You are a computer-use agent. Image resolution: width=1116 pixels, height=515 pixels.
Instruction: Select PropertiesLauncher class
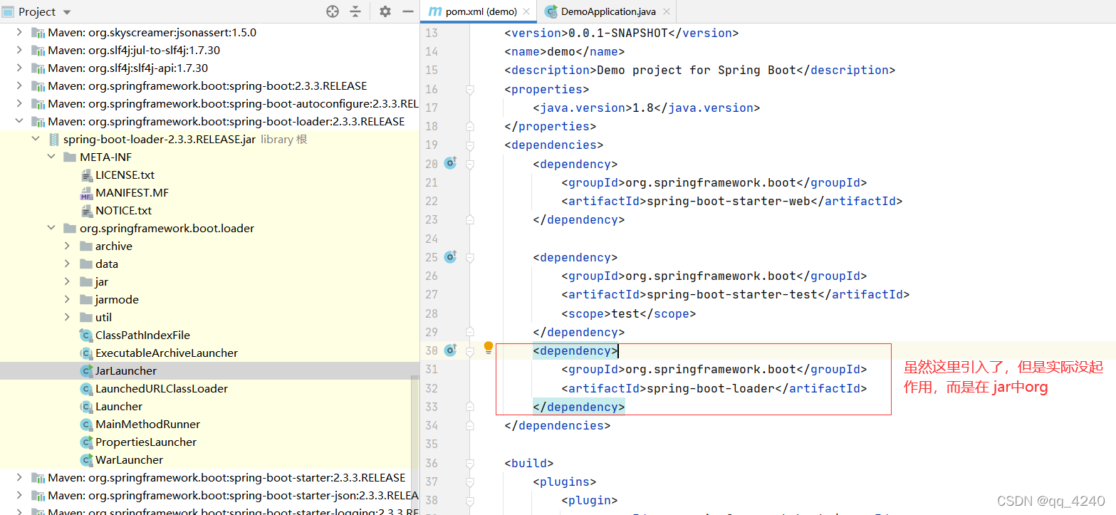(146, 442)
